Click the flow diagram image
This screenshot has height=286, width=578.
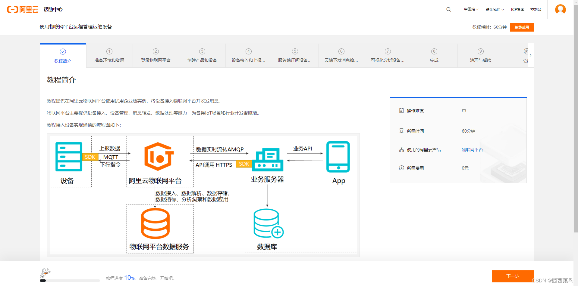pos(203,195)
